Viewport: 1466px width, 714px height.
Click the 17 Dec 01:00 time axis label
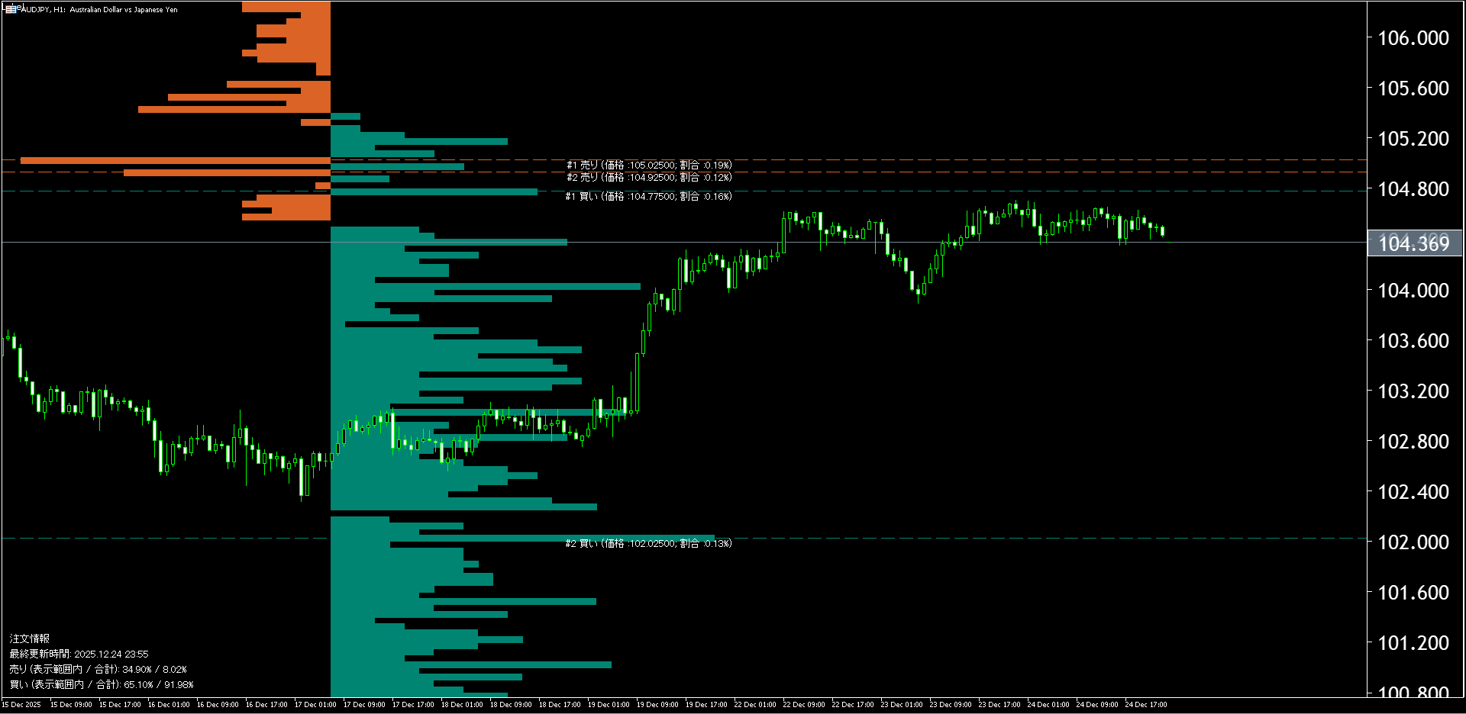(315, 705)
